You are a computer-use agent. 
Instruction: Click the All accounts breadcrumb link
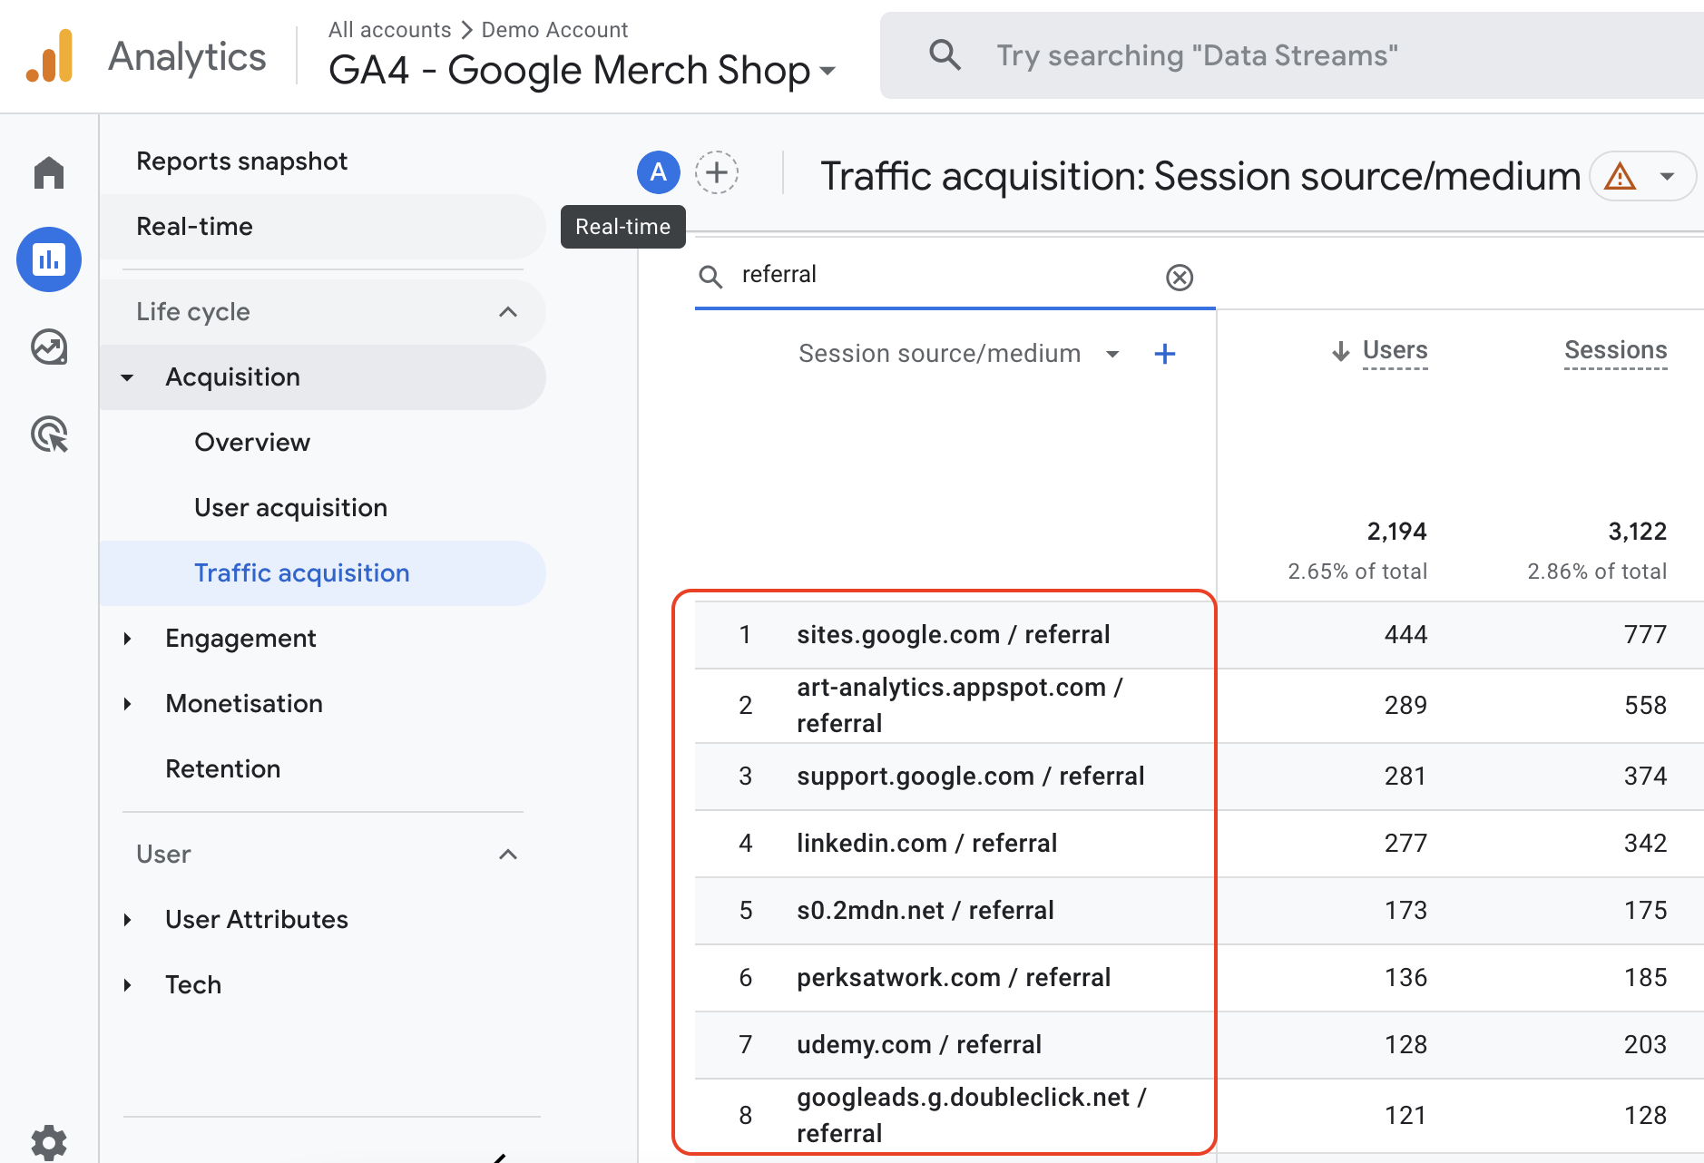[389, 30]
